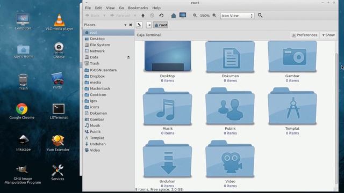Viewport: 344px width, 193px height.
Task: Select the Dokumen folder
Action: [x=230, y=56]
